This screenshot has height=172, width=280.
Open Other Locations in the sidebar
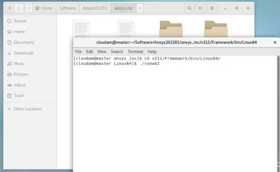click(x=30, y=109)
